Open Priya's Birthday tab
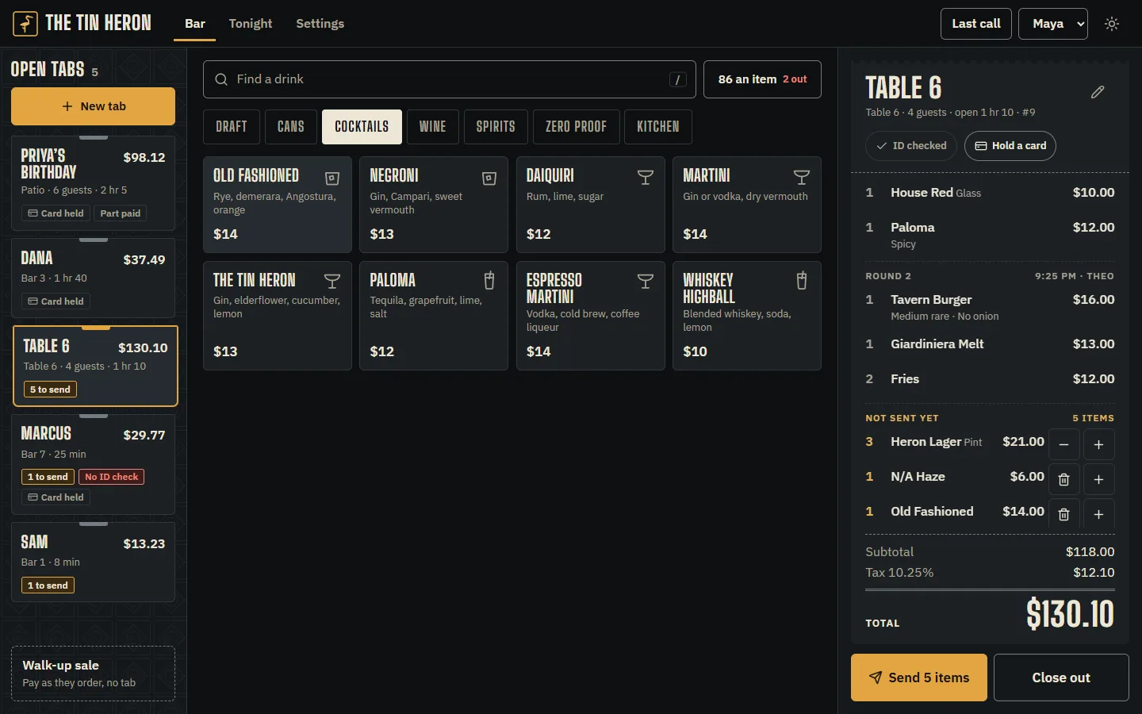 (94, 183)
